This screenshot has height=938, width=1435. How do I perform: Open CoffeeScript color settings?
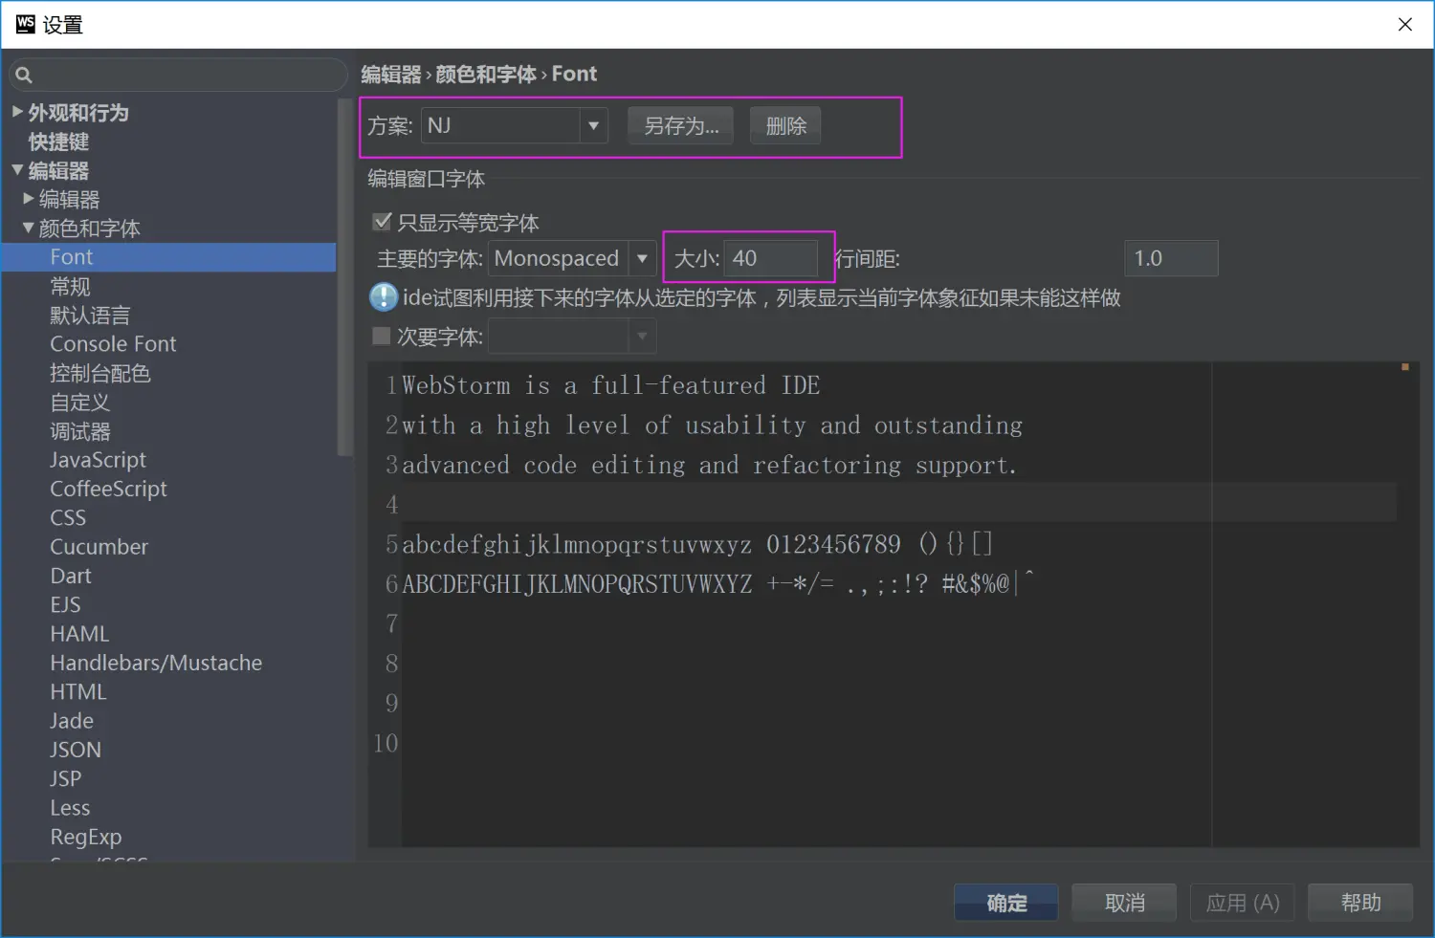pos(108,489)
